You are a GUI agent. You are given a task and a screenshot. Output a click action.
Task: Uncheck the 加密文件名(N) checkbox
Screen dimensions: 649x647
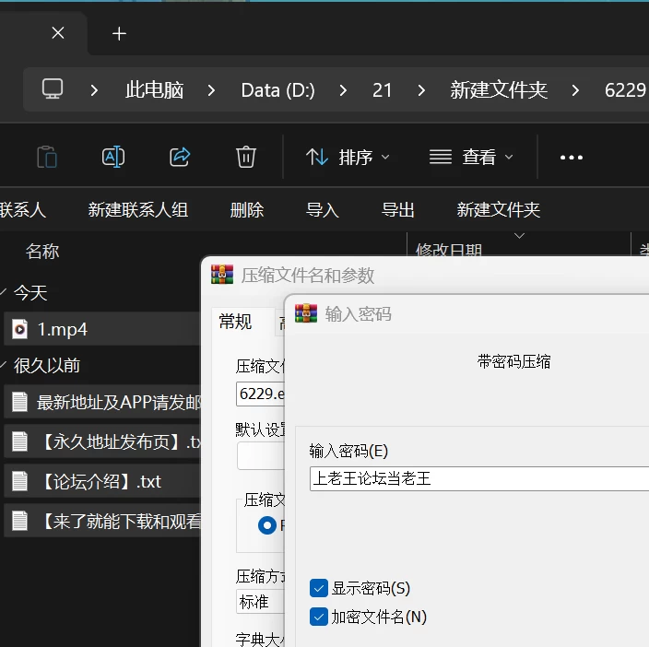pyautogui.click(x=319, y=617)
